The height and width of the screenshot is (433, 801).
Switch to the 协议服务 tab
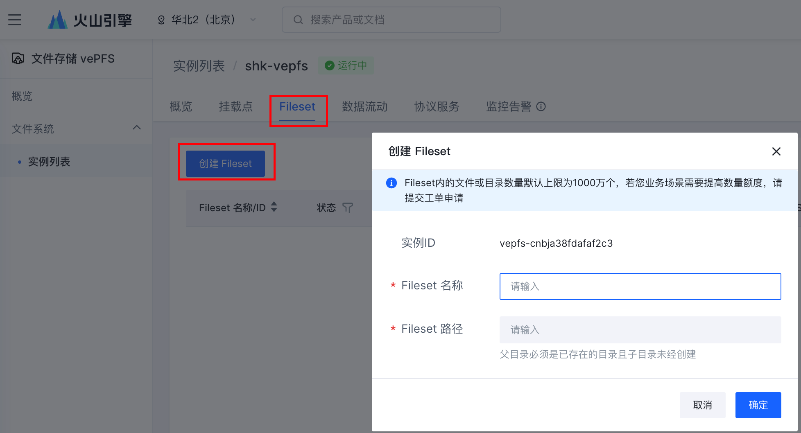pyautogui.click(x=437, y=107)
